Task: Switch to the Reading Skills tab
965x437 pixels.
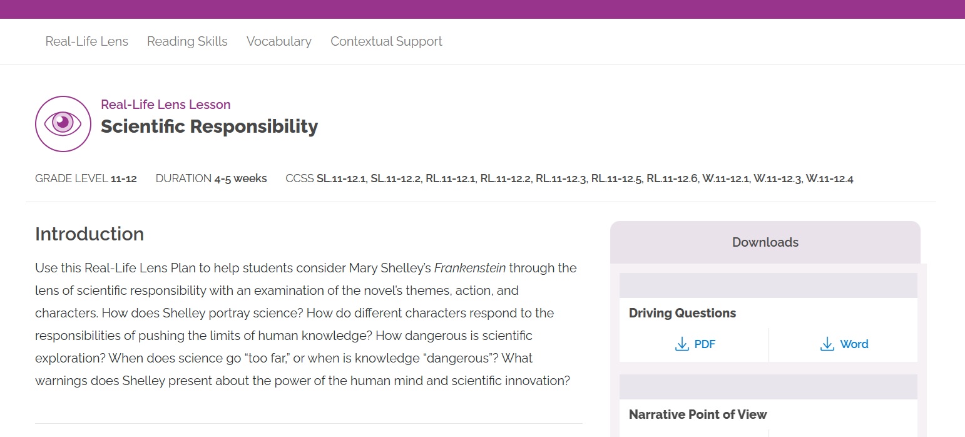Action: pos(187,41)
